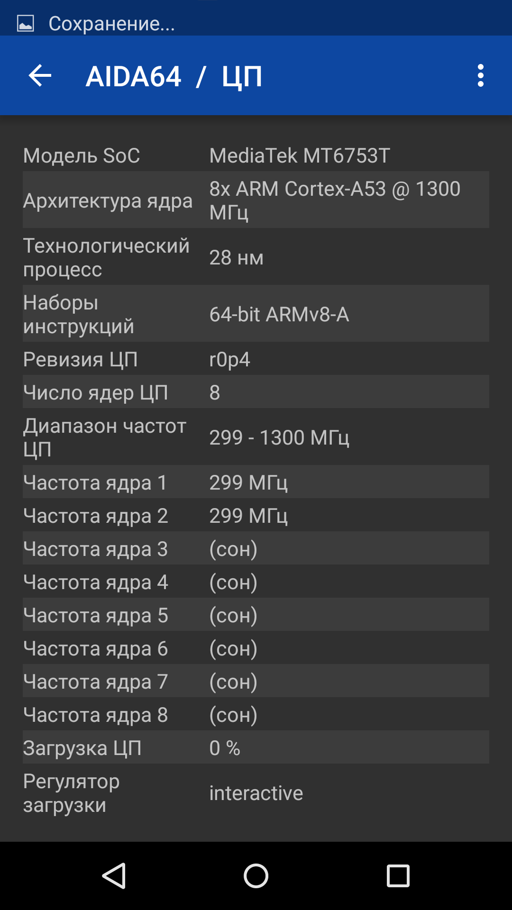Tap the Android Home navigation button
The image size is (512, 910).
tap(256, 875)
